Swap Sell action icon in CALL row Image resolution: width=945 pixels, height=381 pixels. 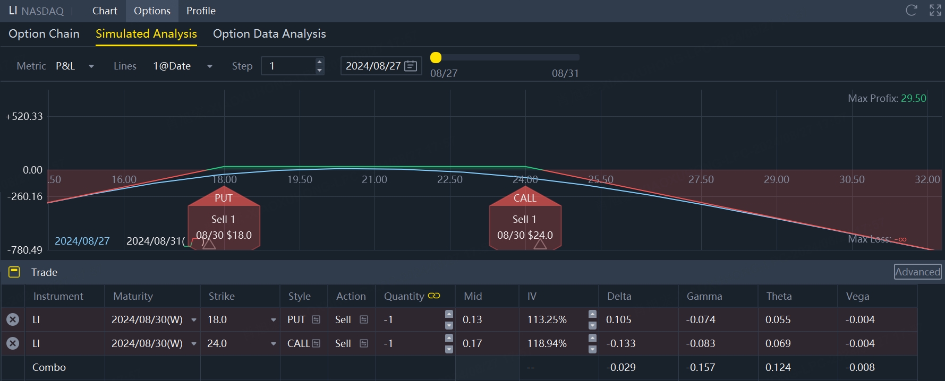pos(364,343)
